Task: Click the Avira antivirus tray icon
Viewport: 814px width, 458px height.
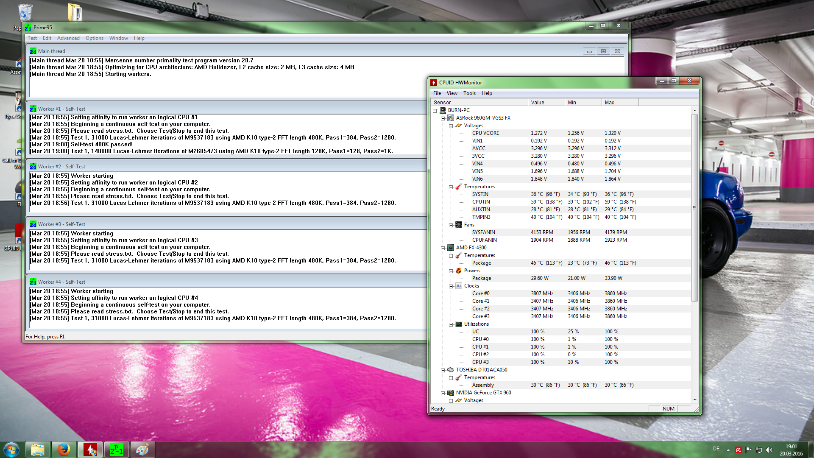Action: tap(739, 450)
